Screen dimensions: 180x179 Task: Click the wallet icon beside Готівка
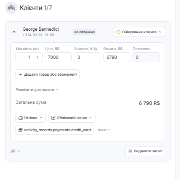coord(20,118)
